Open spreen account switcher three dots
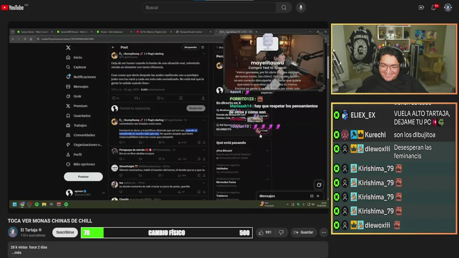Viewport: 459px width, 258px height. click(104, 193)
